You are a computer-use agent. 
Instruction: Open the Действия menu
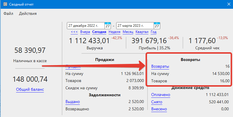(x=28, y=13)
